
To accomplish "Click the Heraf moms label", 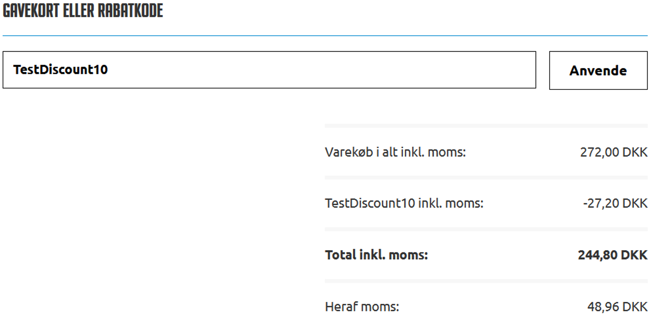I will 362,307.
